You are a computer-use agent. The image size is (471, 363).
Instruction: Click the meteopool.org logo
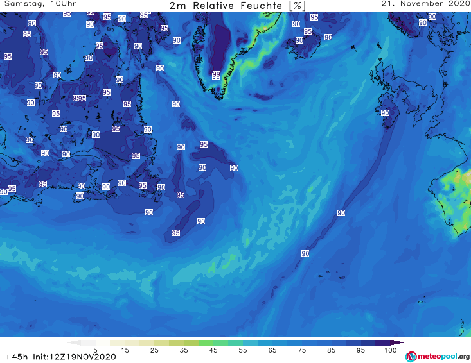point(438,357)
